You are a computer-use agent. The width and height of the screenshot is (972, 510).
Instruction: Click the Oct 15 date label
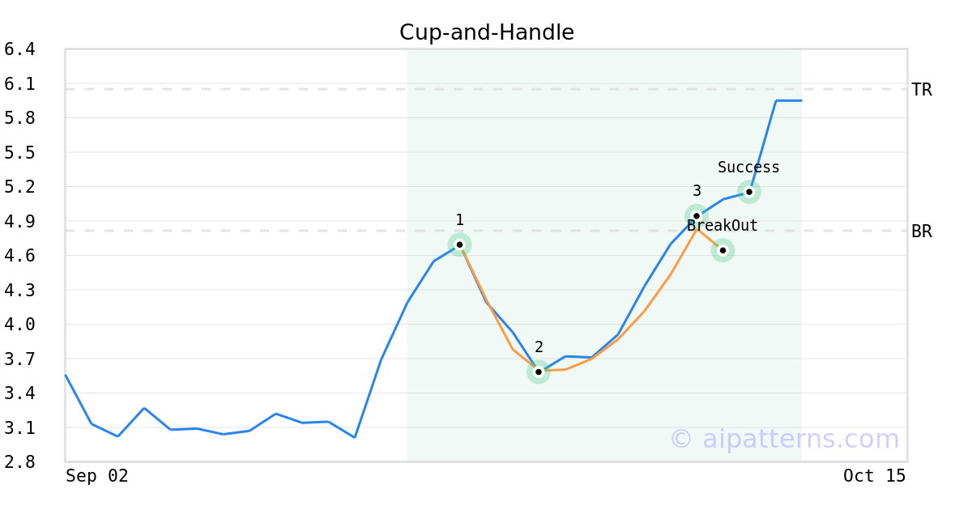pyautogui.click(x=874, y=476)
